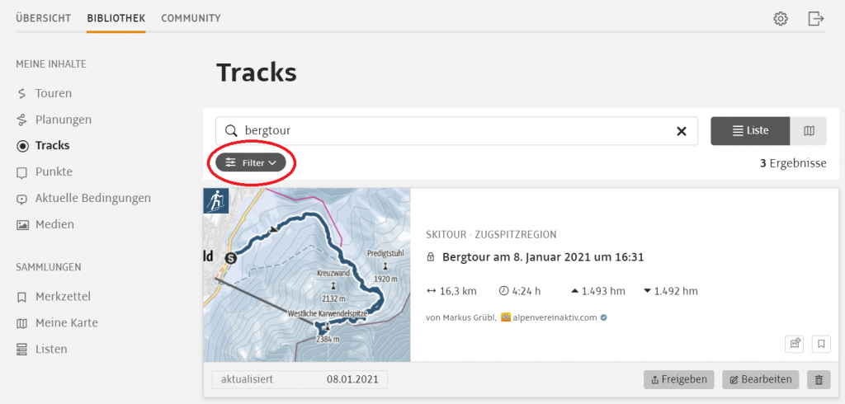The width and height of the screenshot is (845, 404).
Task: Select the Liste view toggle
Action: 750,131
